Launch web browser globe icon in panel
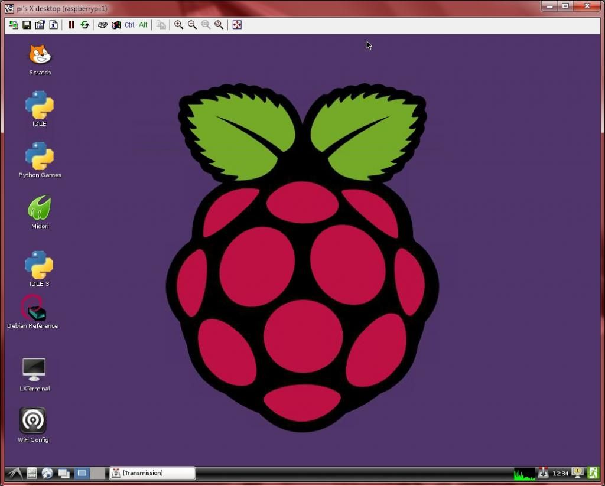 click(47, 473)
